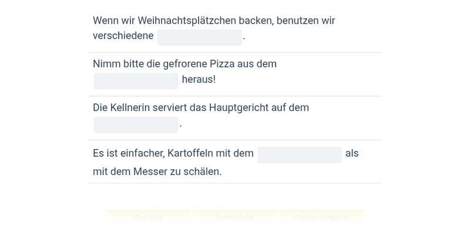Click the word "serviert"

coord(170,108)
